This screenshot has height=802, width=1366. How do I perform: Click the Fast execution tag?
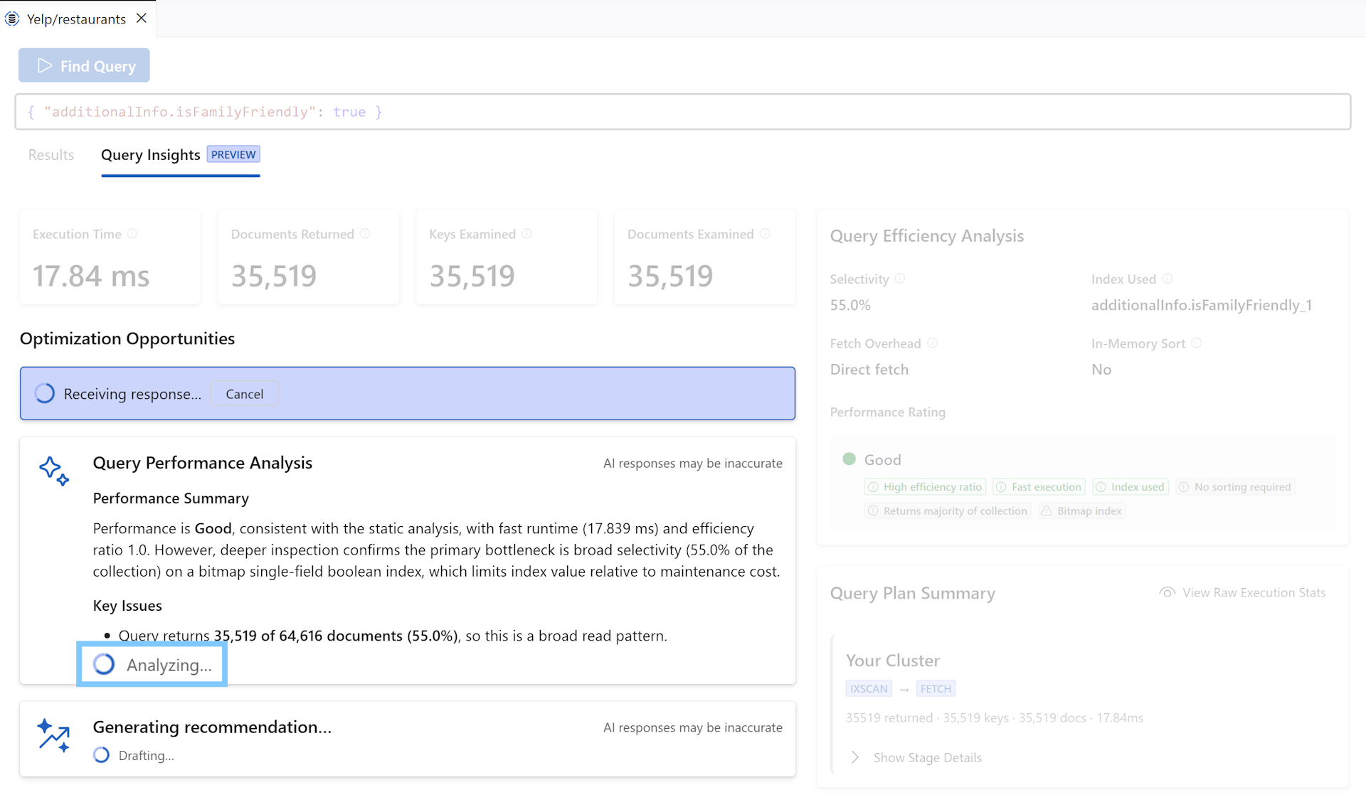click(x=1039, y=487)
